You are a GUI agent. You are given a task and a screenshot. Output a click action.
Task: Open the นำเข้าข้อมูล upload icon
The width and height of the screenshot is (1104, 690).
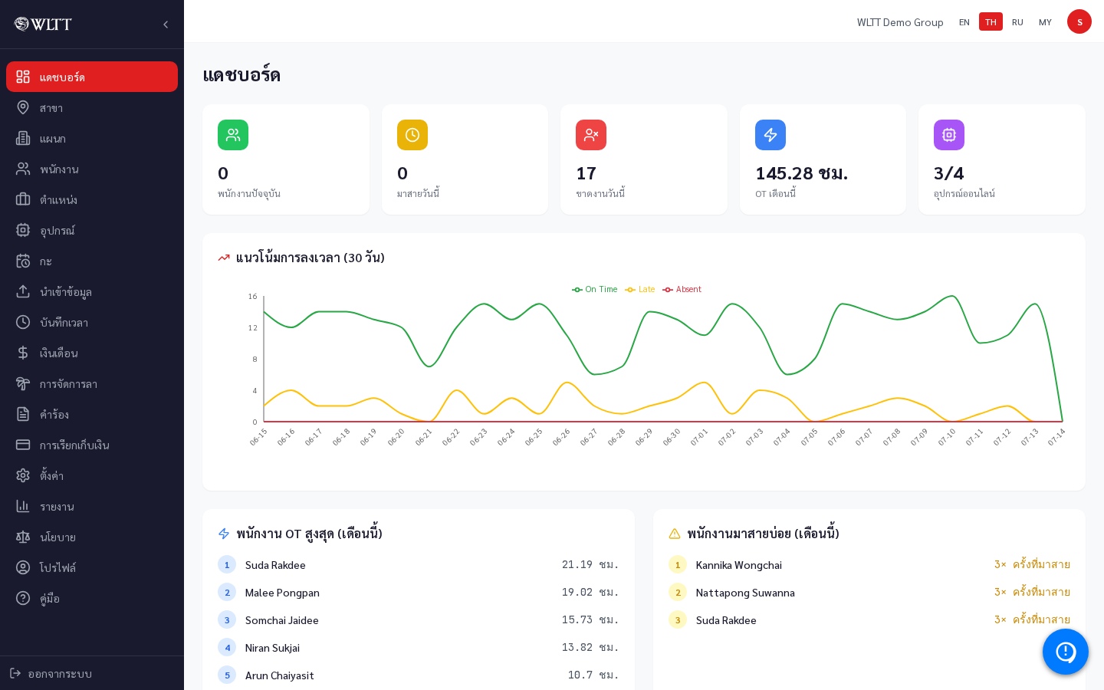tap(23, 291)
